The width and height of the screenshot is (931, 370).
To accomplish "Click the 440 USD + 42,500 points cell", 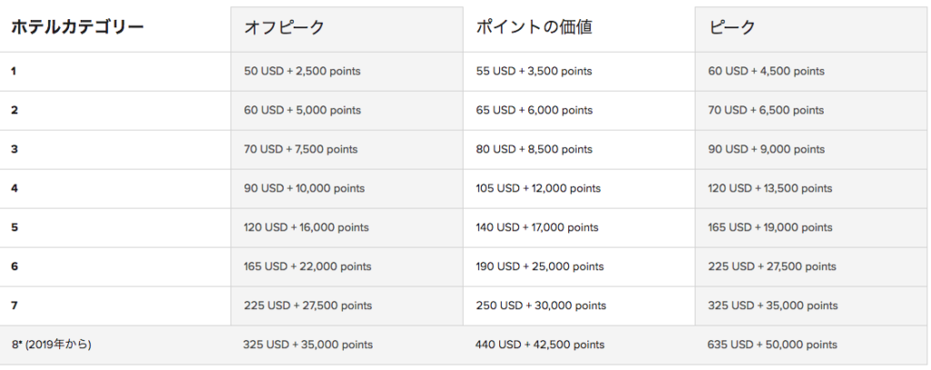I will [540, 345].
